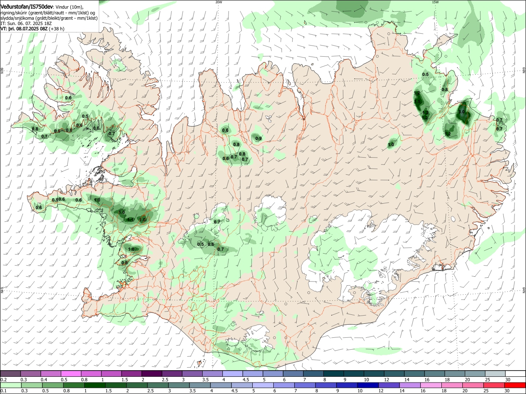Select the deep blue 10 rain-scale swatch
Screen dimensions: 526x394
(x=368, y=385)
